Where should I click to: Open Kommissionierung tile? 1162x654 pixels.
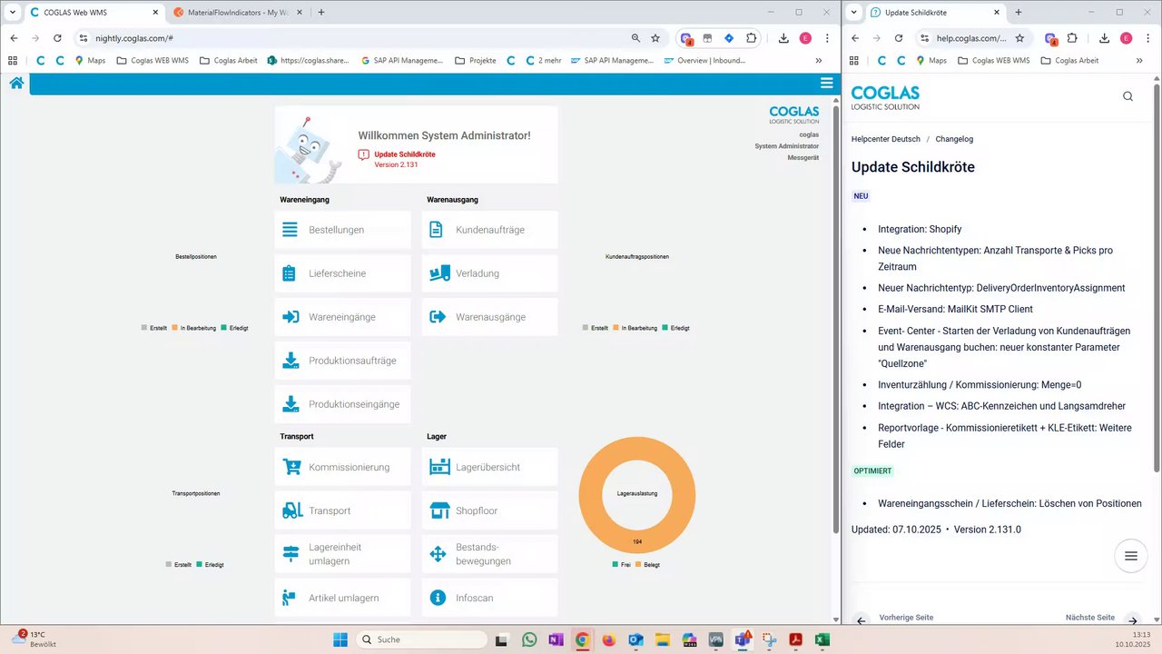(x=342, y=467)
